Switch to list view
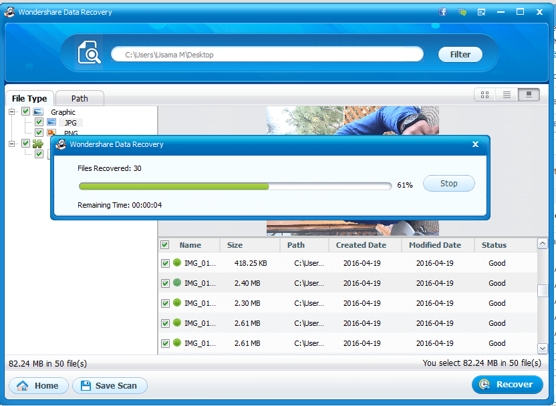 click(x=507, y=95)
